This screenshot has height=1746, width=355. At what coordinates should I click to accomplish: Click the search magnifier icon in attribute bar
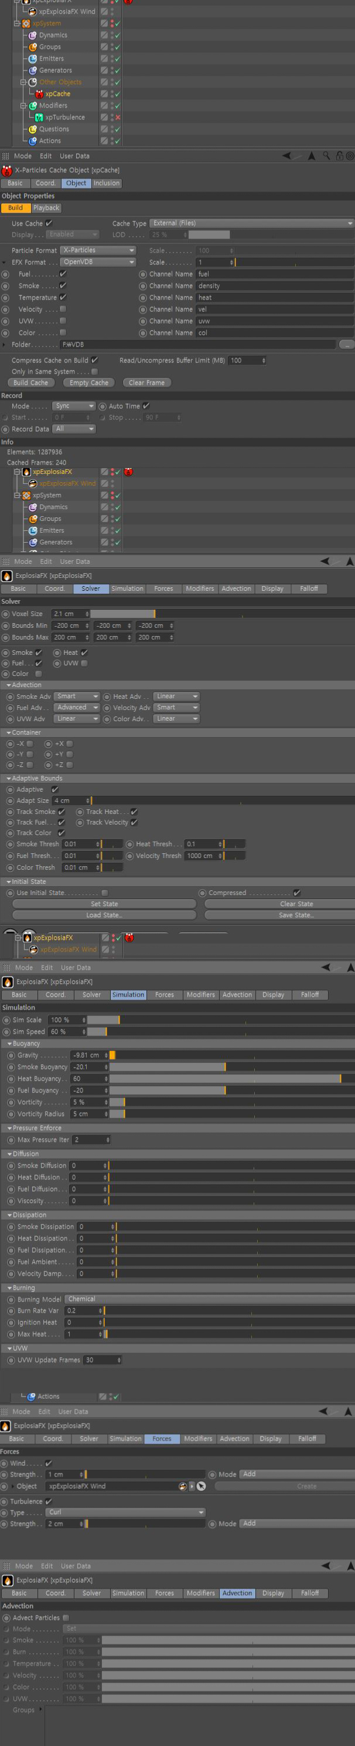tap(326, 156)
